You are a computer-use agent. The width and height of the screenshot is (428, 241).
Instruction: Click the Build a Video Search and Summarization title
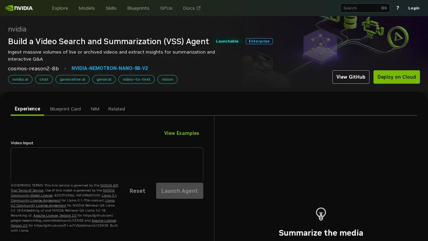[x=108, y=41]
